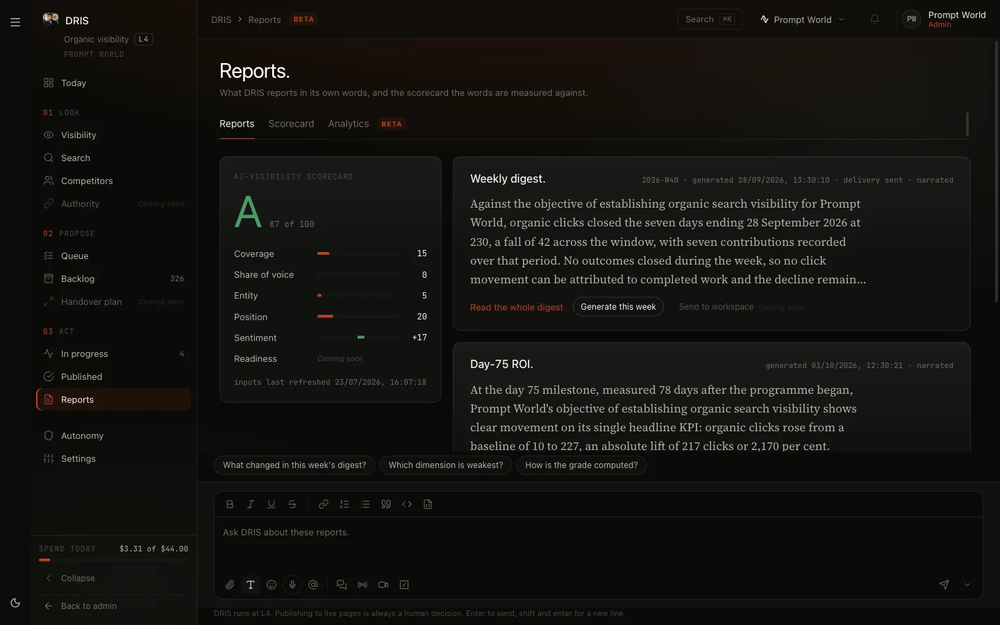Open the chat threads icon in composer

pyautogui.click(x=342, y=585)
